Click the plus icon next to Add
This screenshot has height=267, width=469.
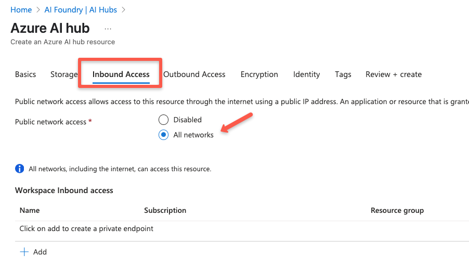pos(24,252)
